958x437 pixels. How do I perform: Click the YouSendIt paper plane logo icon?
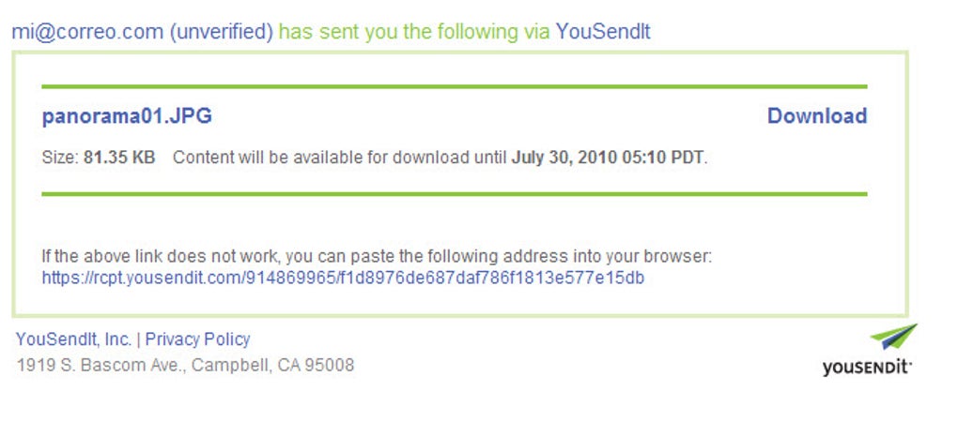pyautogui.click(x=893, y=338)
